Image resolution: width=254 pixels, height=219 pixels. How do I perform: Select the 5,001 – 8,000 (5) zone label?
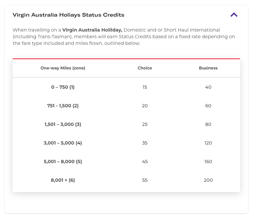point(63,162)
